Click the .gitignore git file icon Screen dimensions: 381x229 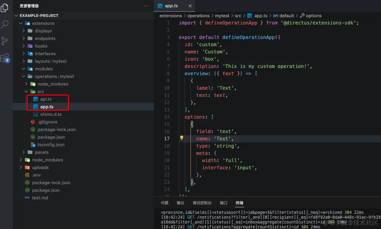point(33,122)
